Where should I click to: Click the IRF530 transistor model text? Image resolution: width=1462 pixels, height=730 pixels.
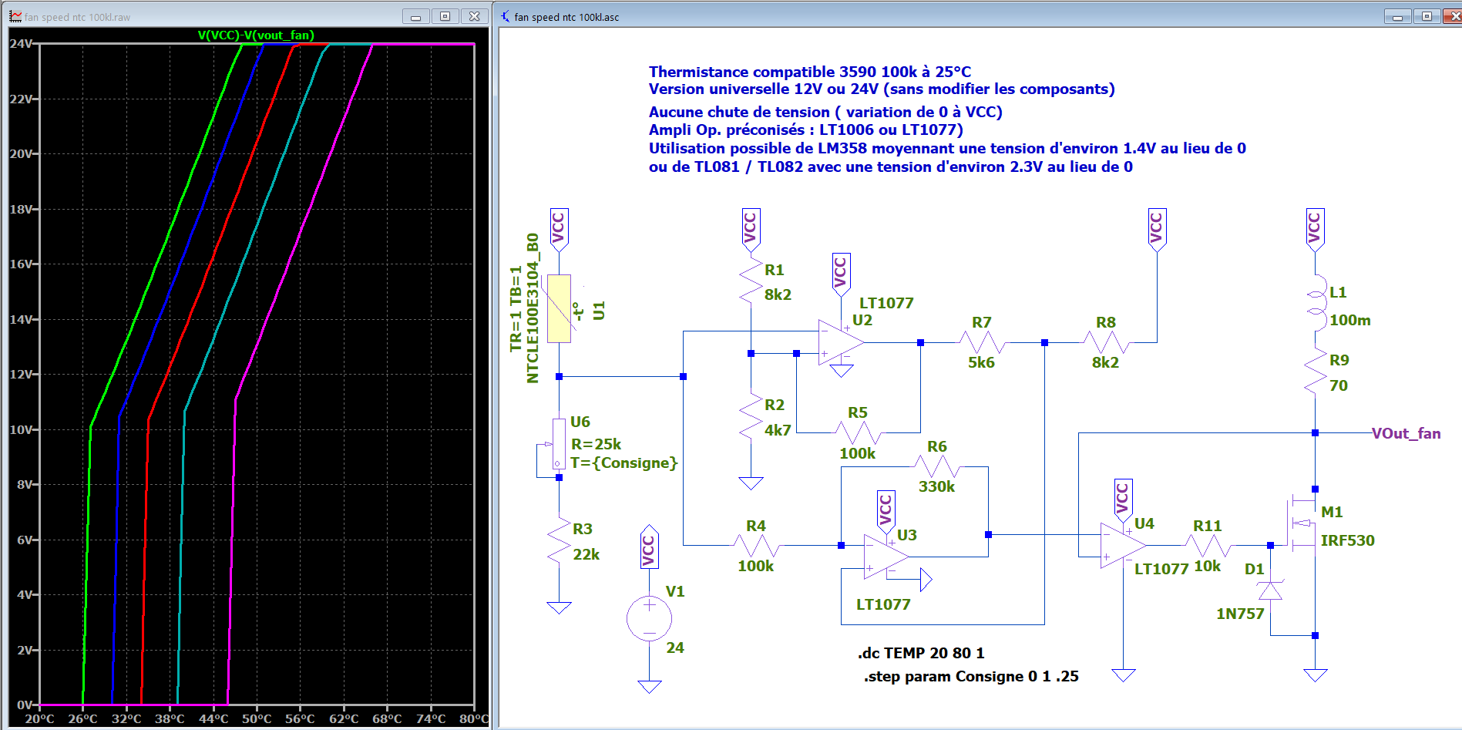[x=1347, y=540]
